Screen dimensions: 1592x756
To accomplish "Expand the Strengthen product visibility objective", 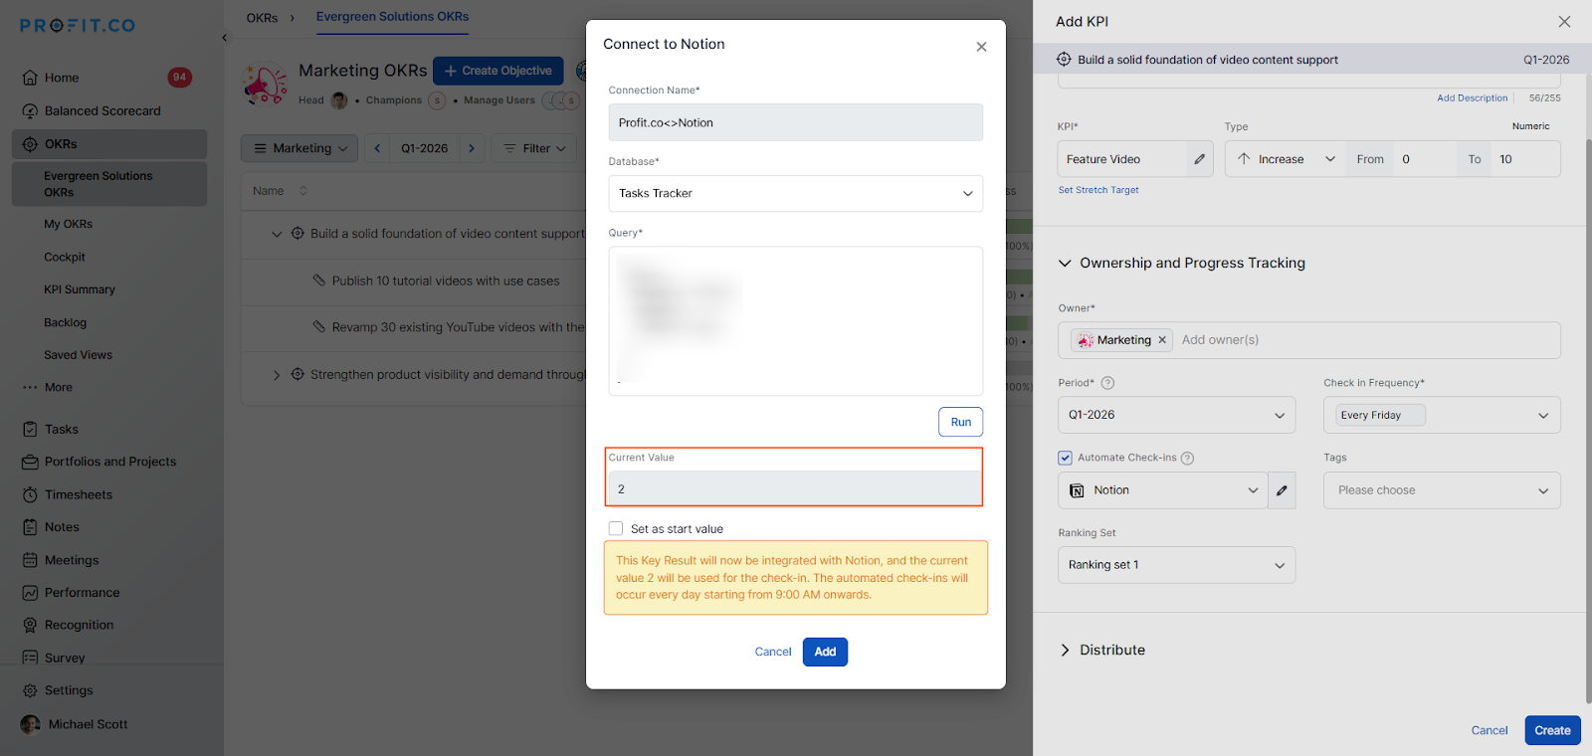I will (x=277, y=375).
